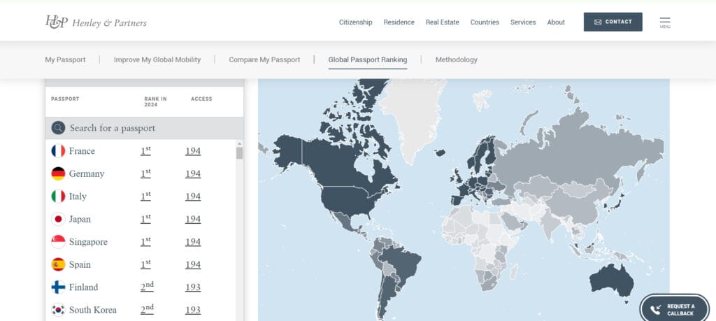The width and height of the screenshot is (716, 321).
Task: Click Australia on the world map
Action: 610,281
